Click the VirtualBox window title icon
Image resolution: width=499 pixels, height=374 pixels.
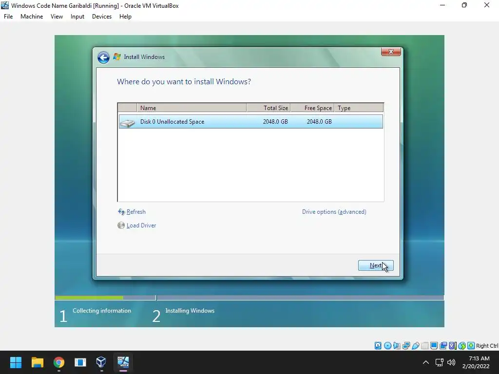click(x=5, y=5)
